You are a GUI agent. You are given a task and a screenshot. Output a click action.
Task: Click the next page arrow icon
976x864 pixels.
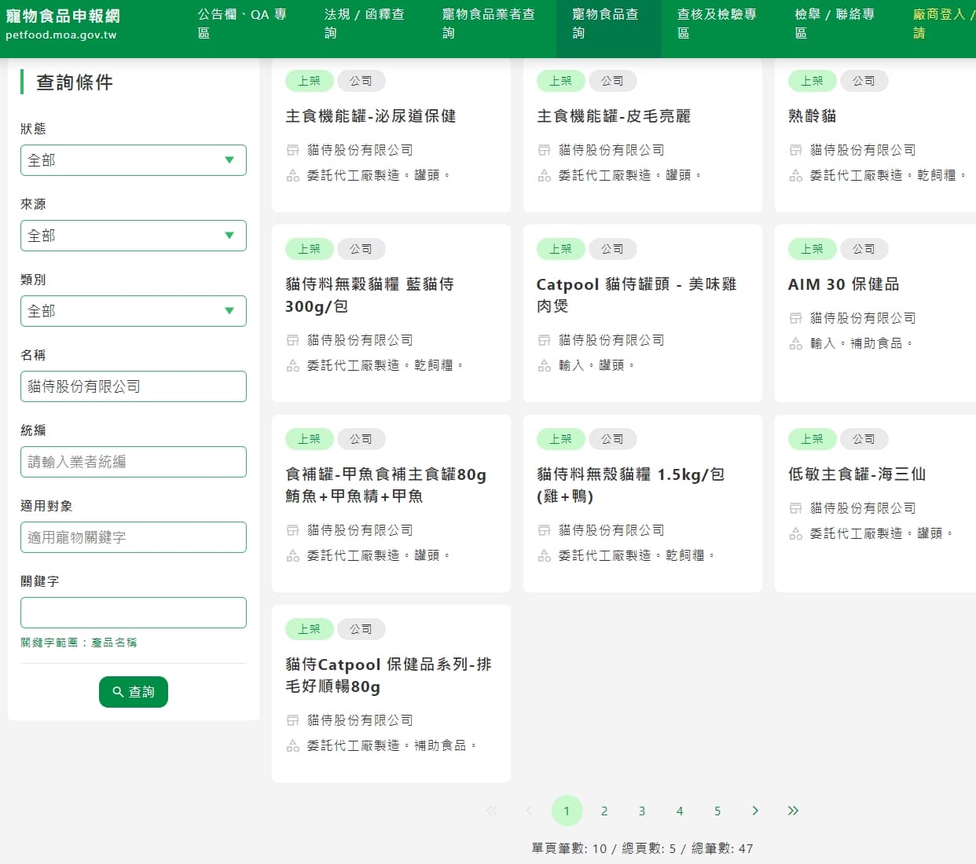coord(755,811)
